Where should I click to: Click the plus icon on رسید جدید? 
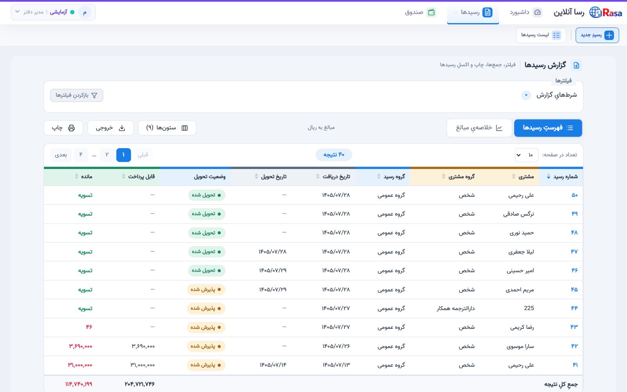[609, 35]
